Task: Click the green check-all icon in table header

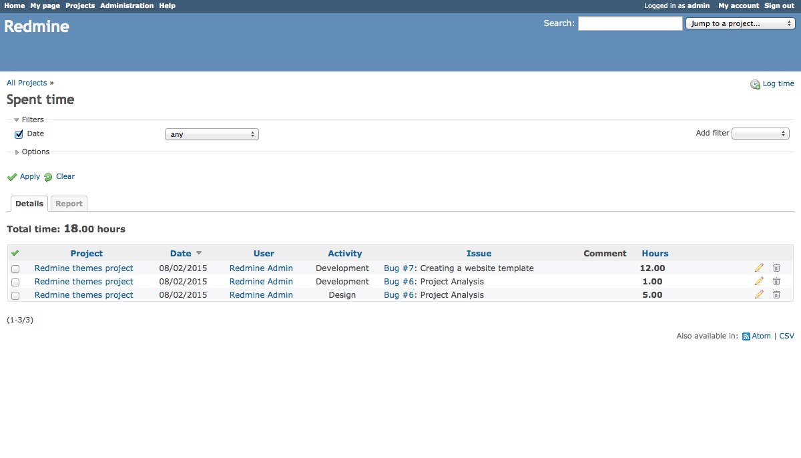Action: tap(15, 253)
